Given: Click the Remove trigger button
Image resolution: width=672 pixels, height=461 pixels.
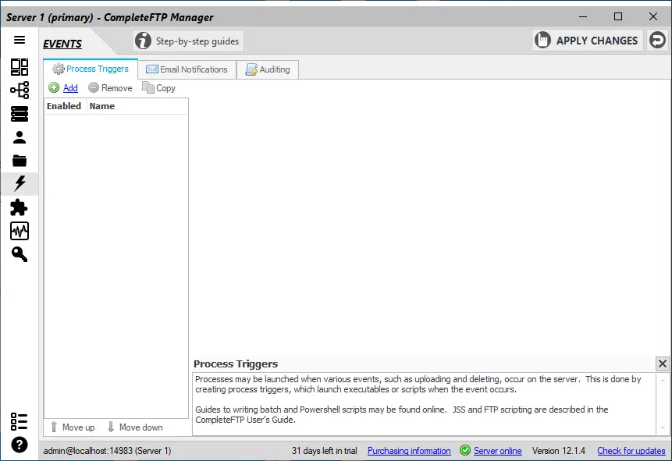Looking at the screenshot, I should coord(111,88).
